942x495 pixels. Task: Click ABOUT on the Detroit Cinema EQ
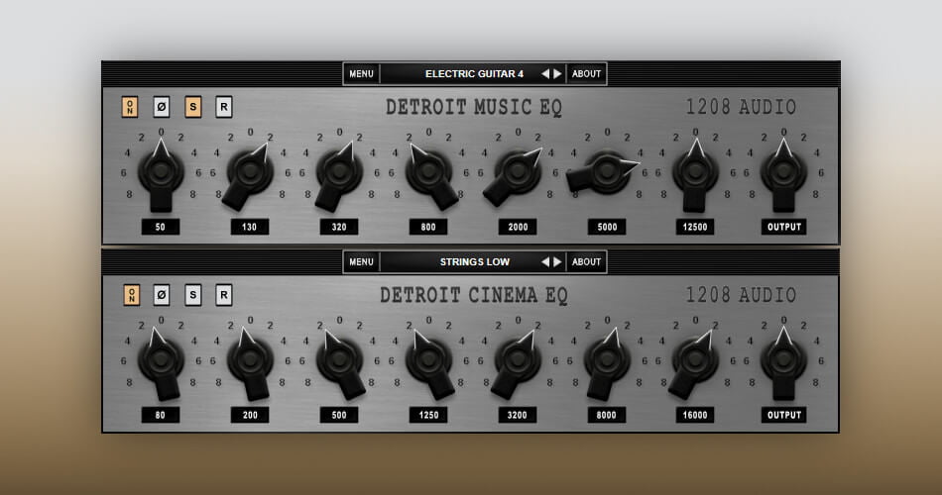[586, 261]
